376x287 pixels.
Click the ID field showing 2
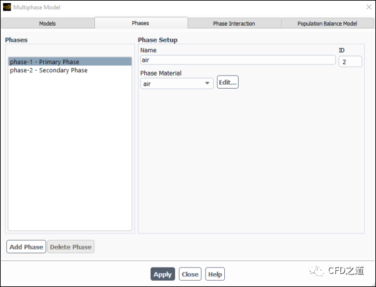tap(350, 62)
